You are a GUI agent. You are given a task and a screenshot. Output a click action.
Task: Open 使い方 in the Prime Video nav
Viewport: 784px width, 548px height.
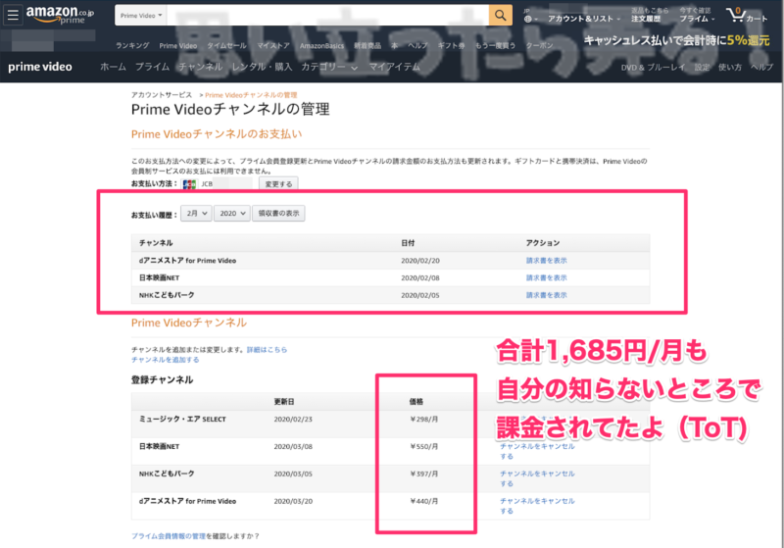coord(730,68)
